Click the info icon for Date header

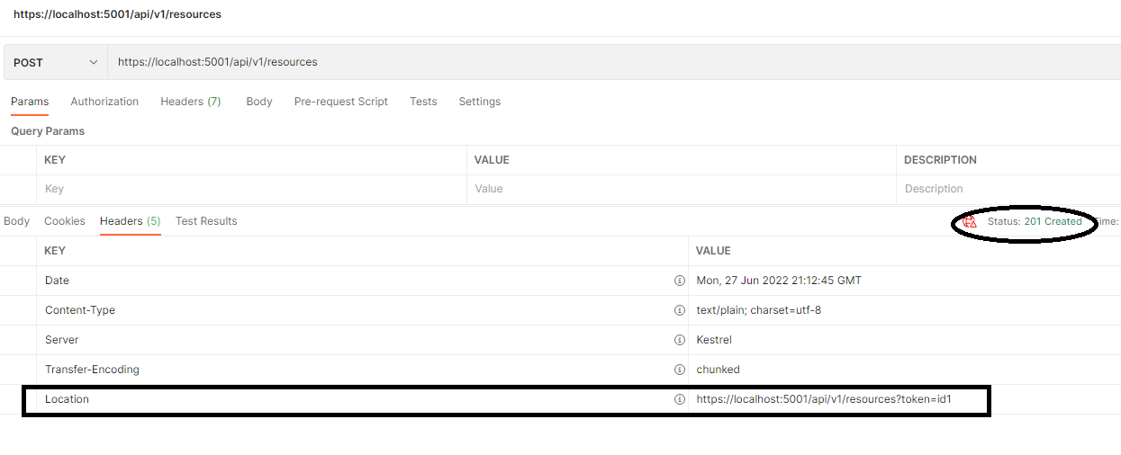coord(680,281)
